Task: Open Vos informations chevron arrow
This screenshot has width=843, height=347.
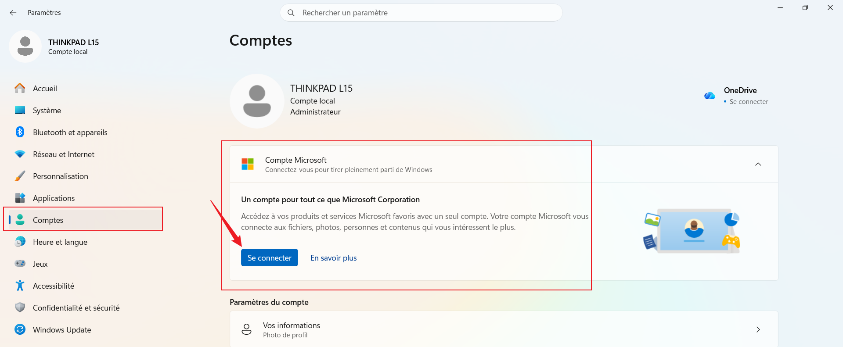Action: [758, 329]
